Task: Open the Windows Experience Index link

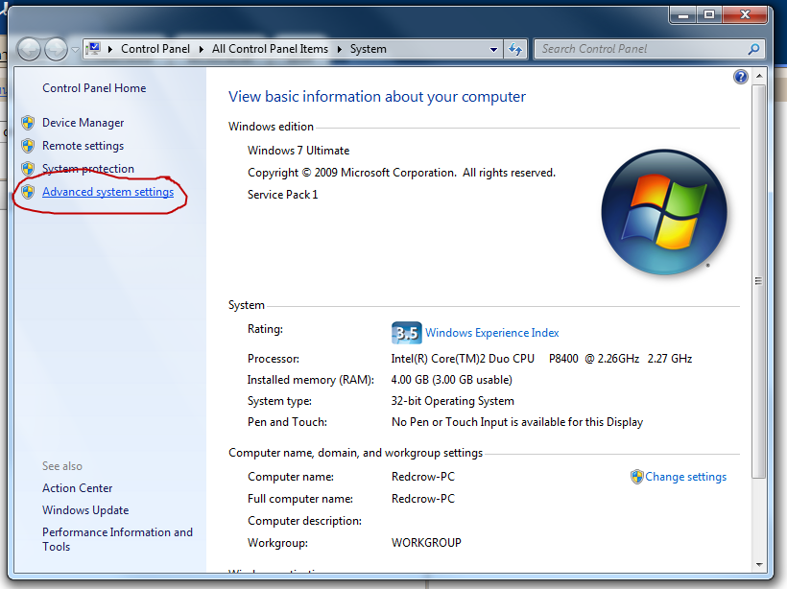Action: 491,333
